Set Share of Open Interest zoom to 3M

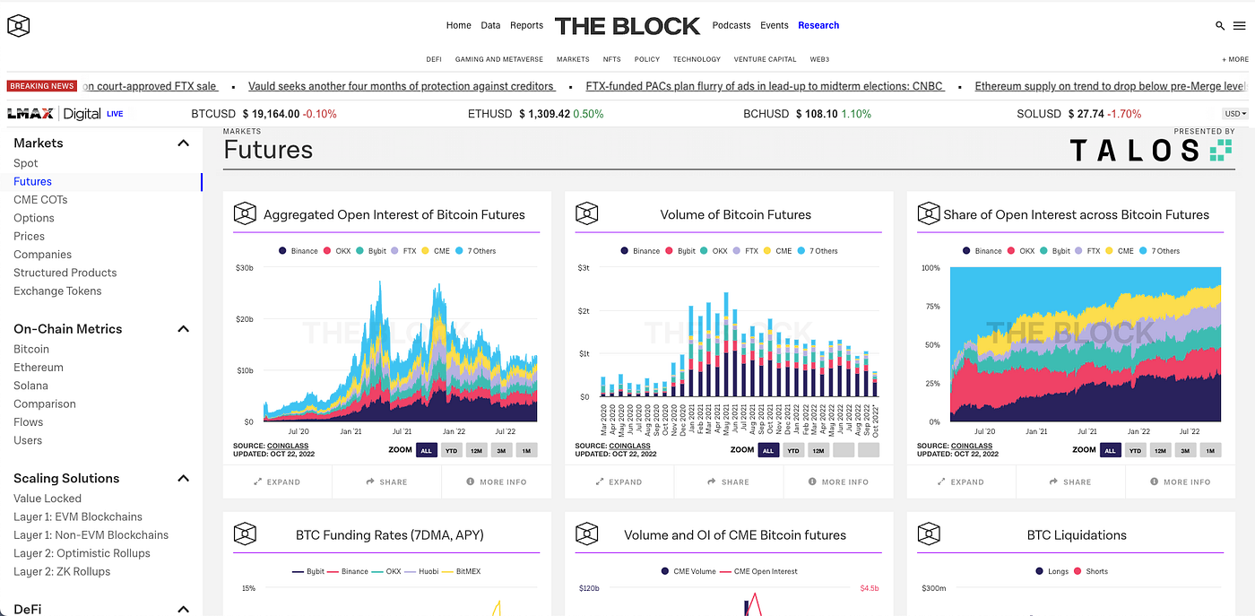click(x=1185, y=450)
